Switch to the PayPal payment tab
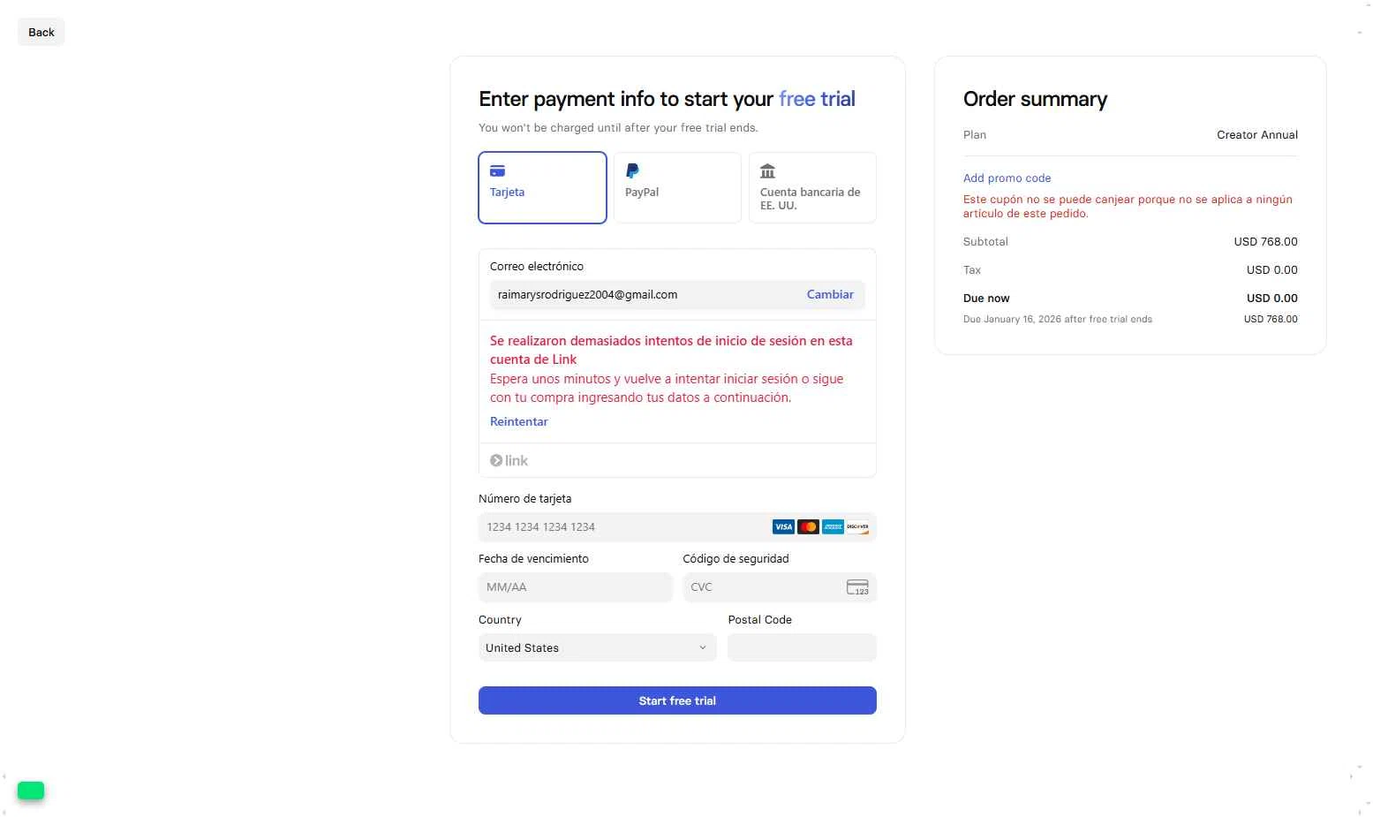The width and height of the screenshot is (1373, 817). [677, 187]
